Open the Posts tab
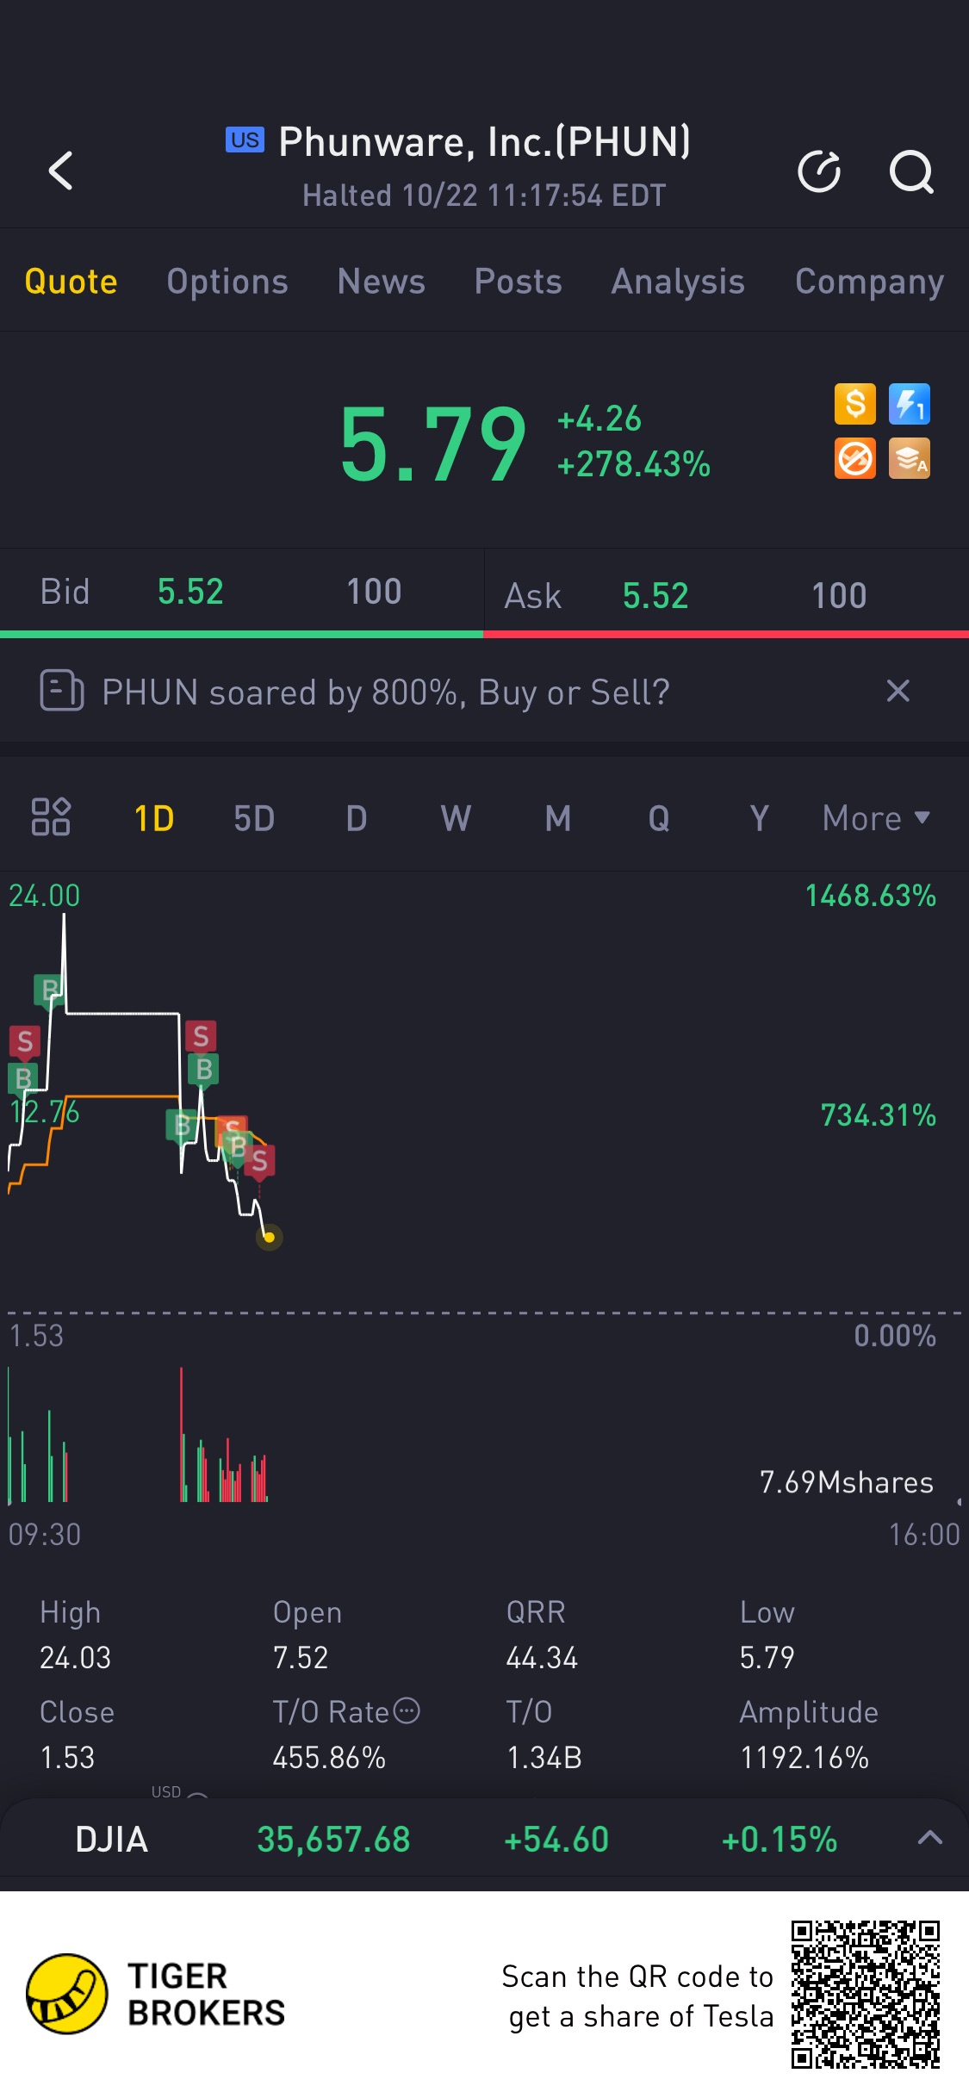 (519, 282)
